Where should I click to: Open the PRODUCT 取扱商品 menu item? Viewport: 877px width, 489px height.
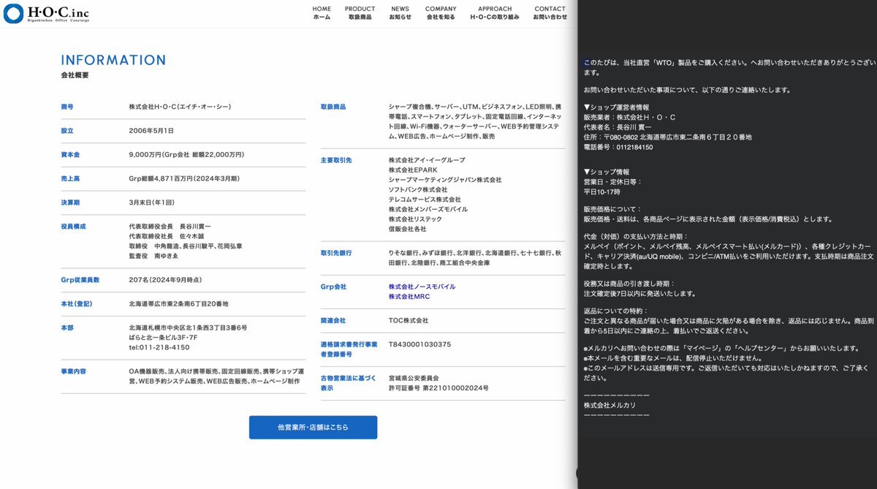(360, 13)
